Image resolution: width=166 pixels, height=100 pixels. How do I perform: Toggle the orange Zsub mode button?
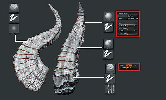tap(129, 66)
